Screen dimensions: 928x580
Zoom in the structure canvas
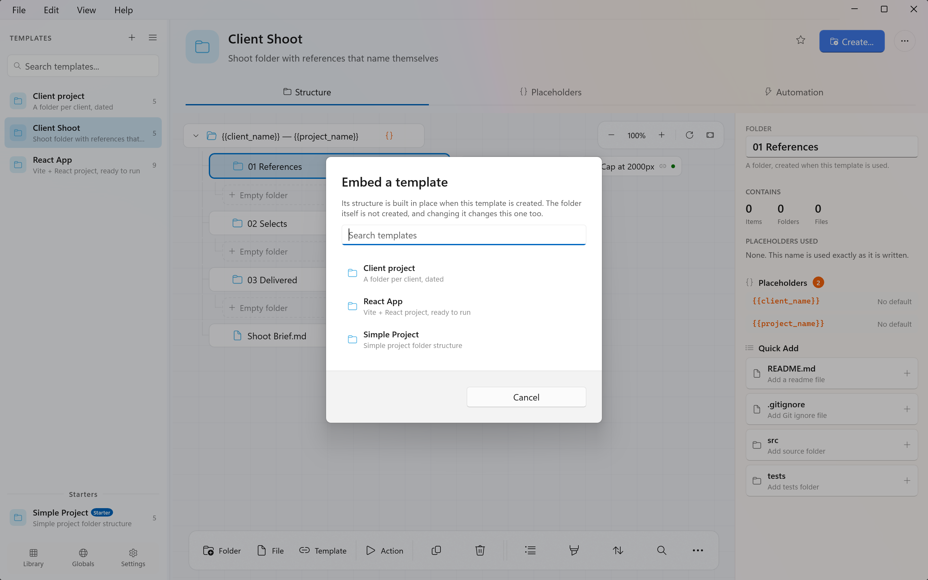[x=662, y=135]
